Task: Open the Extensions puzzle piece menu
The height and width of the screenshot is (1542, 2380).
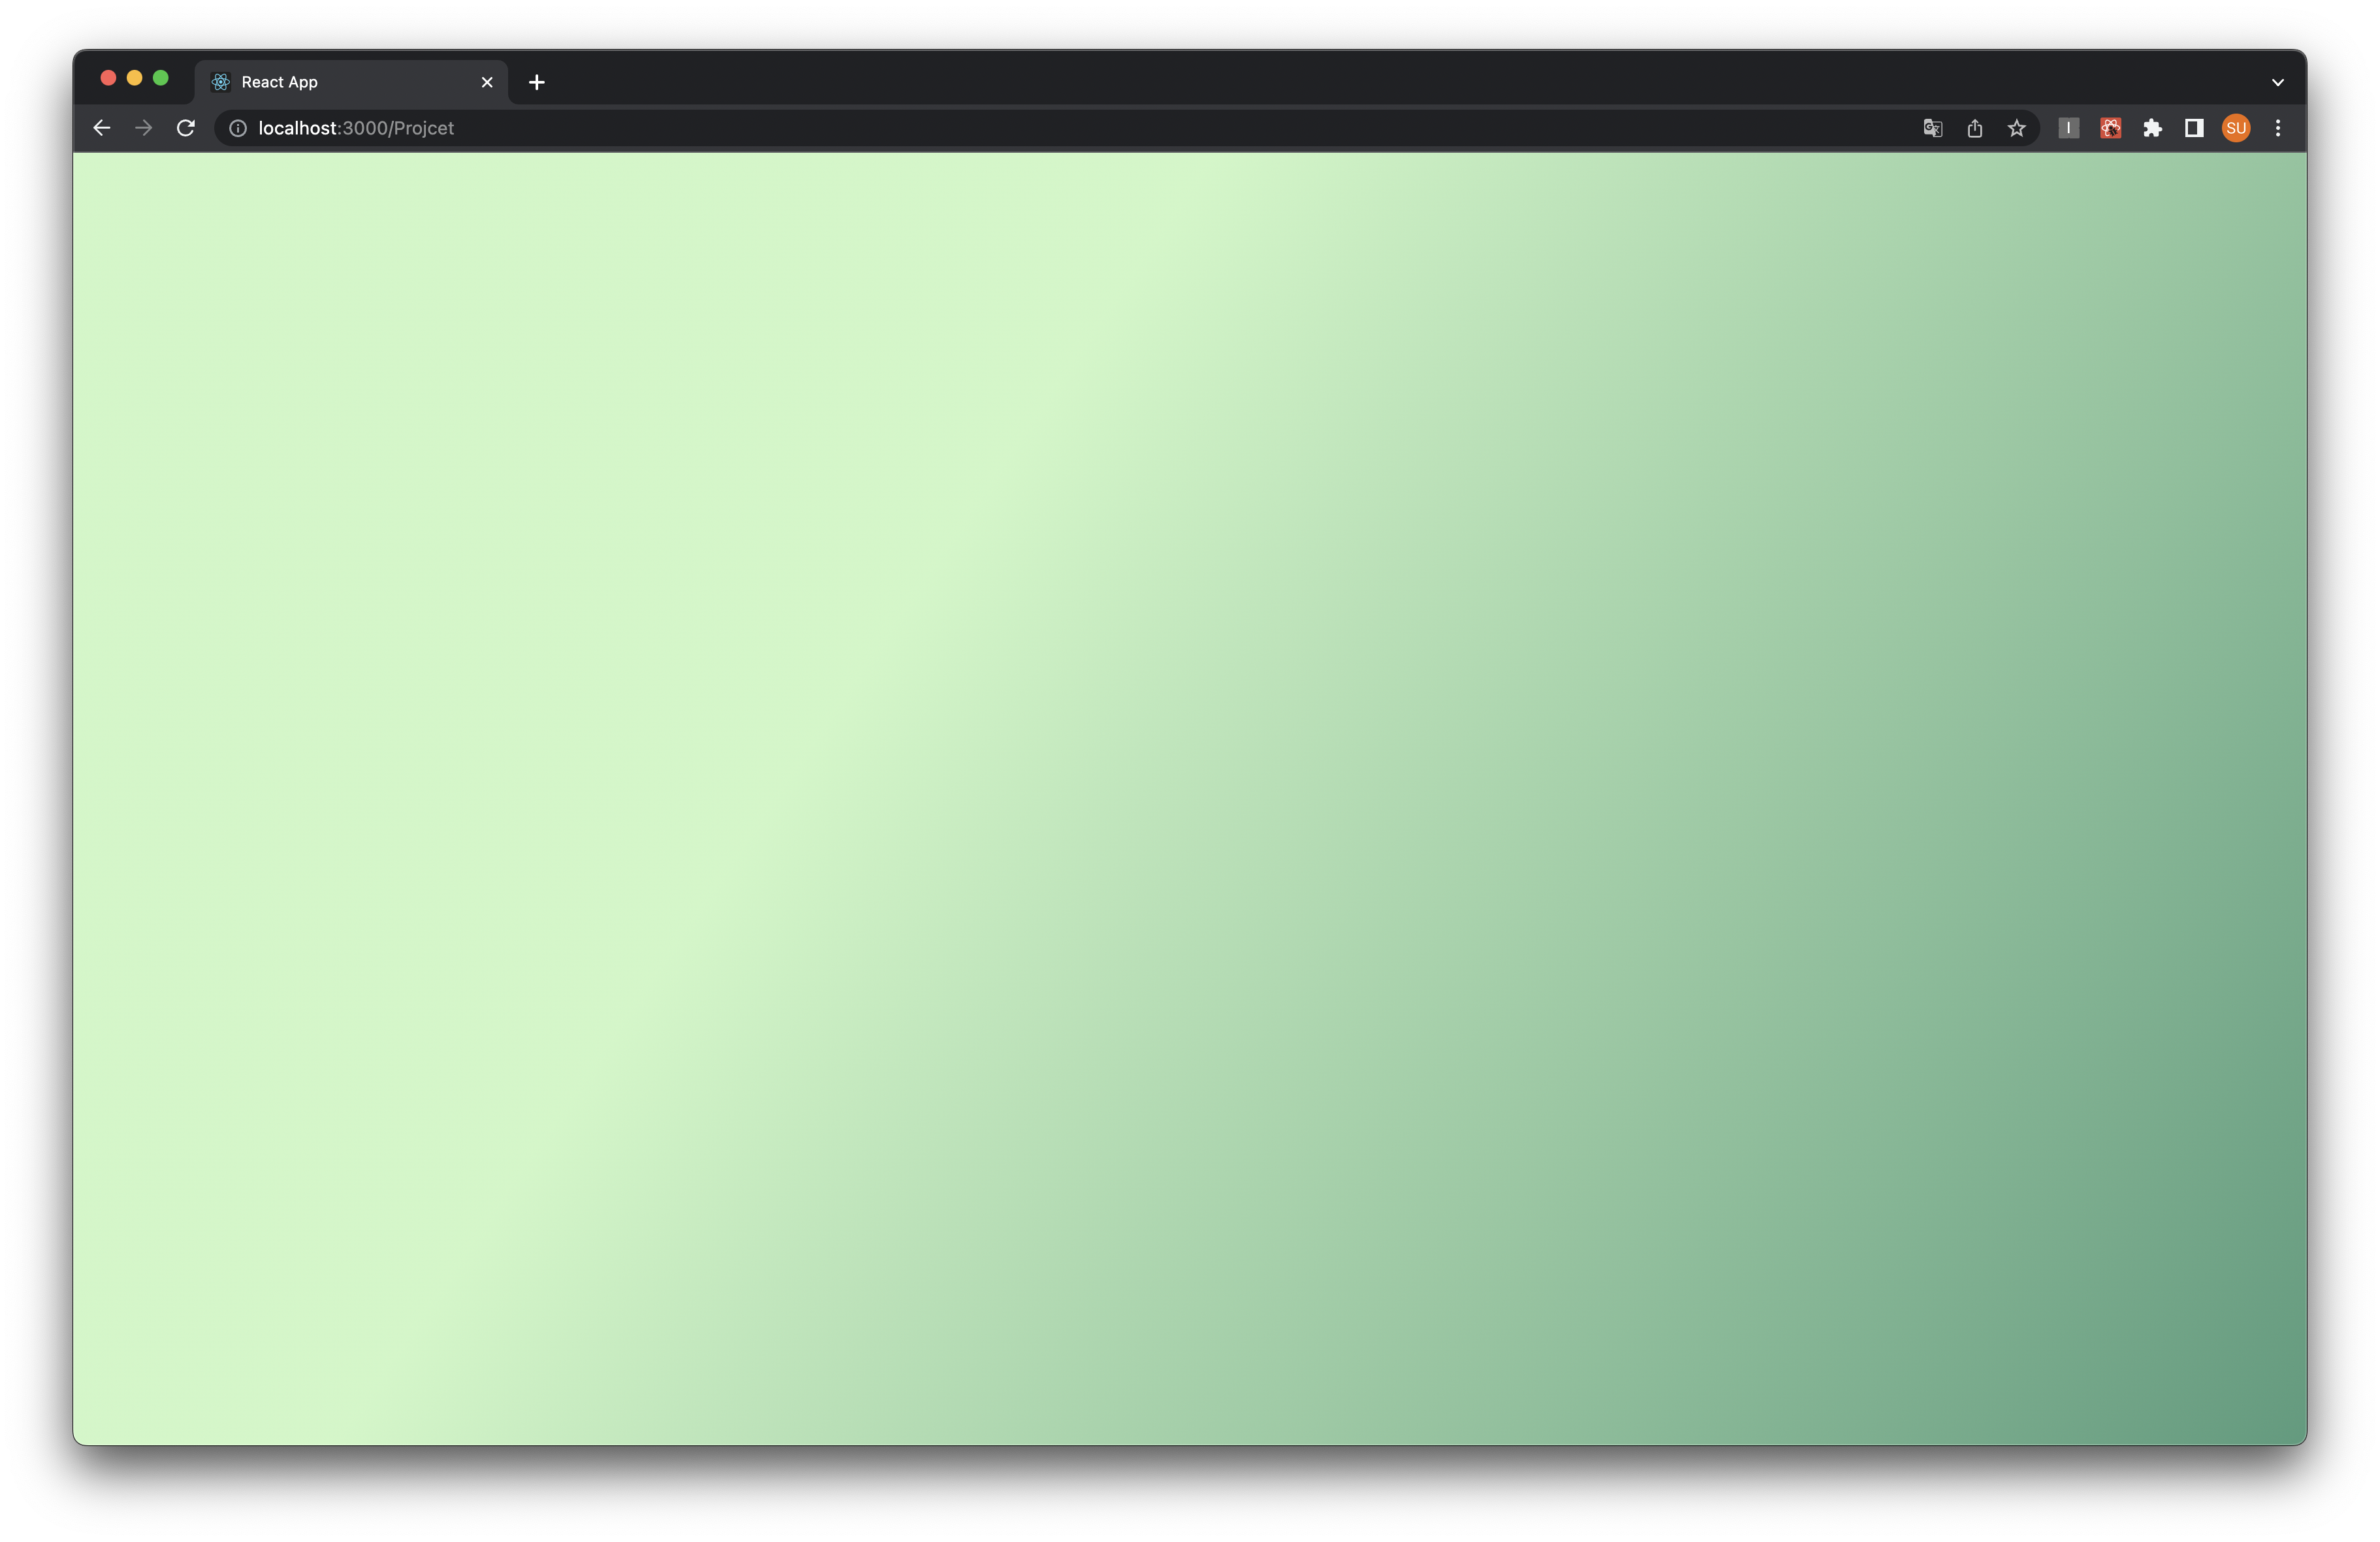Action: point(2152,128)
